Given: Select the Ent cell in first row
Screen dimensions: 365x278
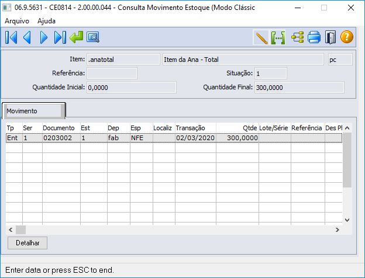Looking at the screenshot, I should (x=14, y=138).
